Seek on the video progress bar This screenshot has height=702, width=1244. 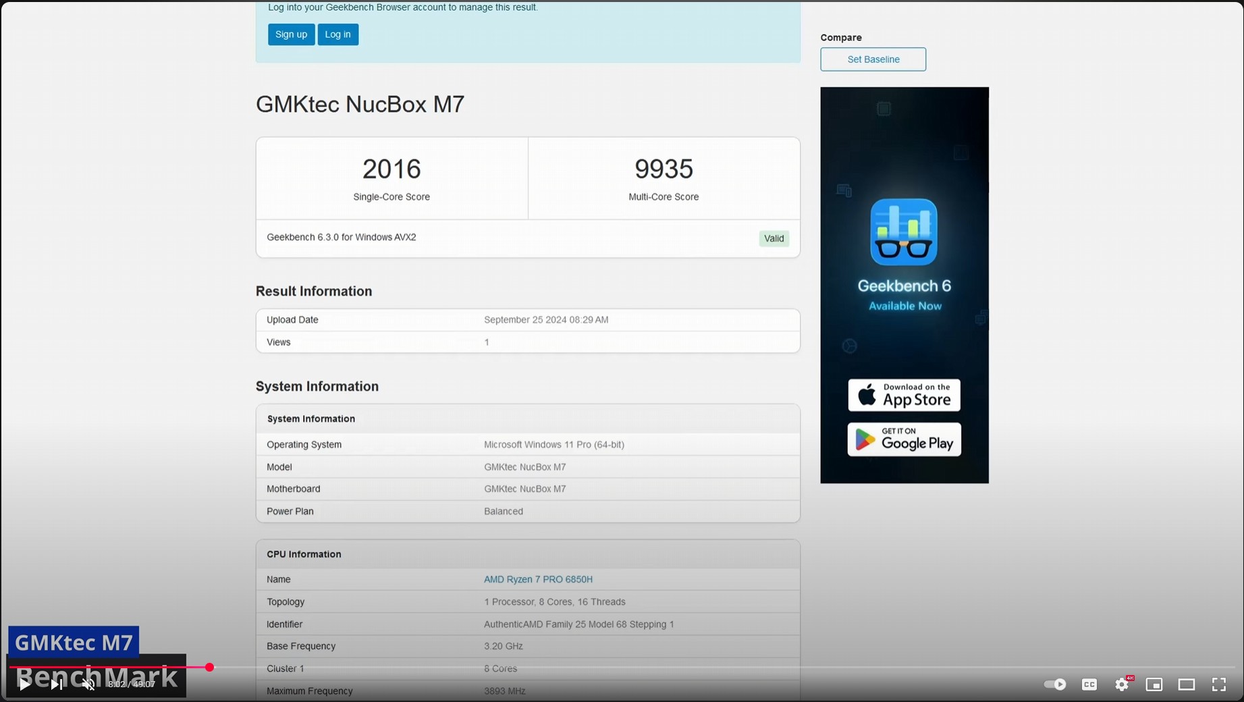(622, 667)
